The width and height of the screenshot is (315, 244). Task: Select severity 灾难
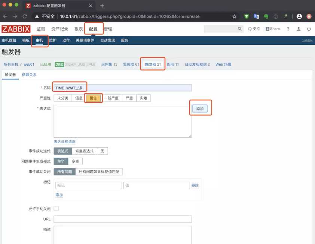(143, 98)
